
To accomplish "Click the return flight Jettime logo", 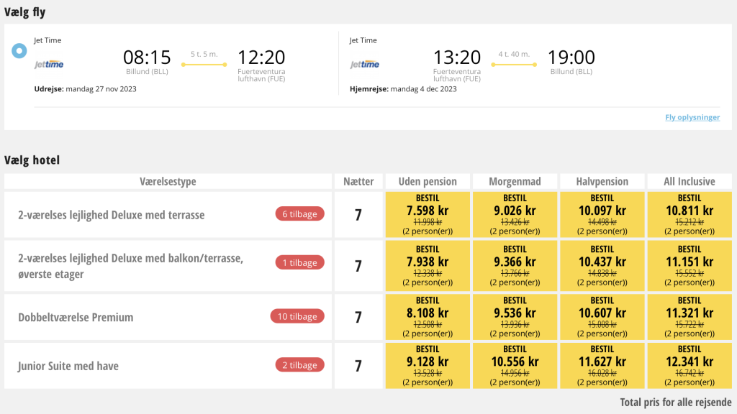I will click(x=365, y=64).
